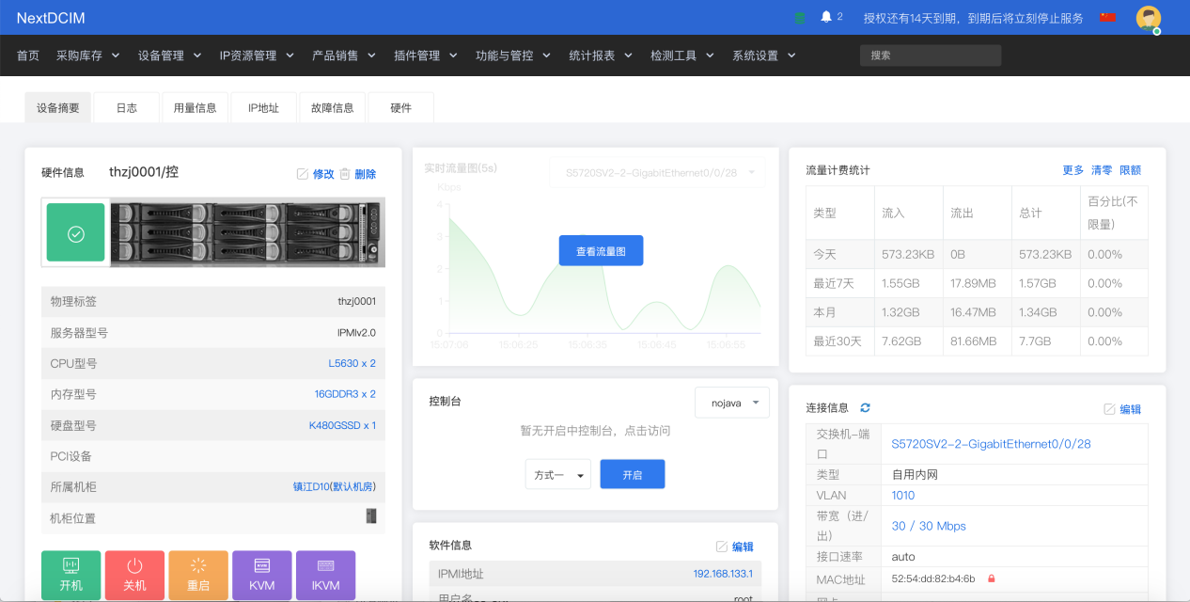This screenshot has height=602, width=1190.
Task: Open the nojava console type dropdown
Action: (x=732, y=403)
